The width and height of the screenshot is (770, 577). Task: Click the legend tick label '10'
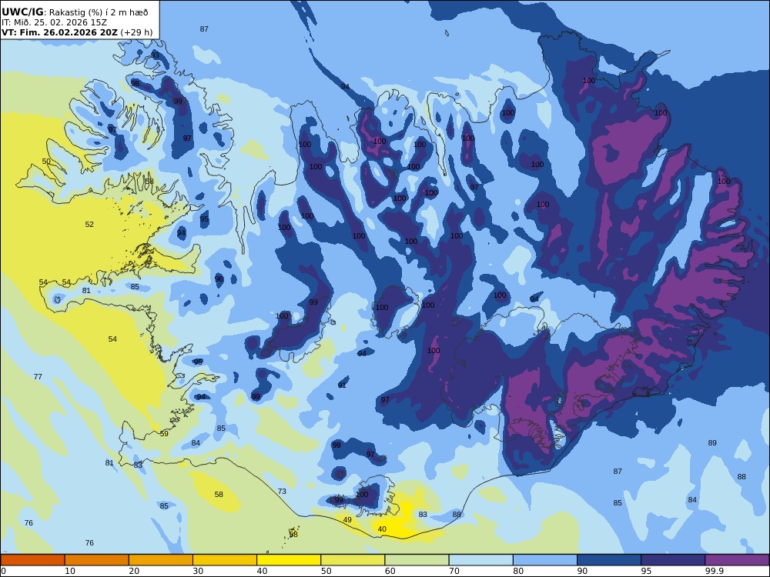70,571
